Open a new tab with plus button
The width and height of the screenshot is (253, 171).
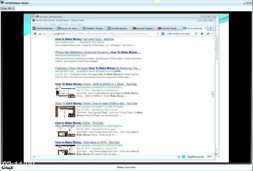[211, 28]
